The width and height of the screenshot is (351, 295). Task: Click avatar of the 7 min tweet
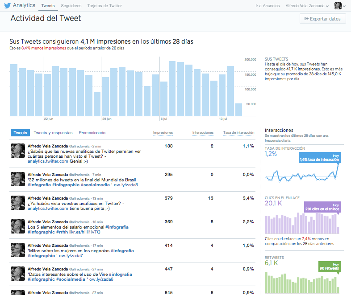pos(18,179)
